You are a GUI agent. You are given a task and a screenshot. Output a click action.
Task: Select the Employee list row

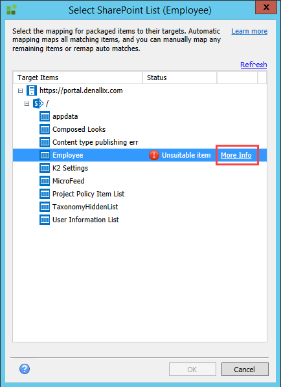[140, 155]
